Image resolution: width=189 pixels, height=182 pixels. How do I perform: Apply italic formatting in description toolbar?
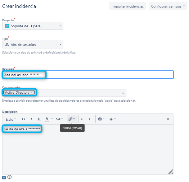pyautogui.click(x=31, y=119)
